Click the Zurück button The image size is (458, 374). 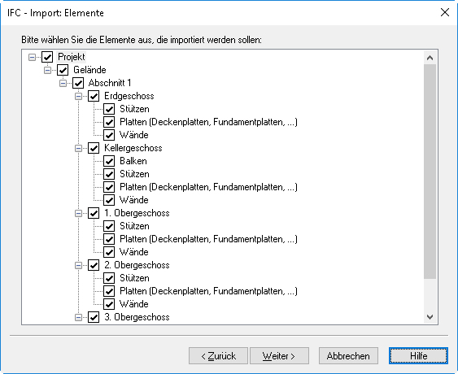[x=219, y=356]
